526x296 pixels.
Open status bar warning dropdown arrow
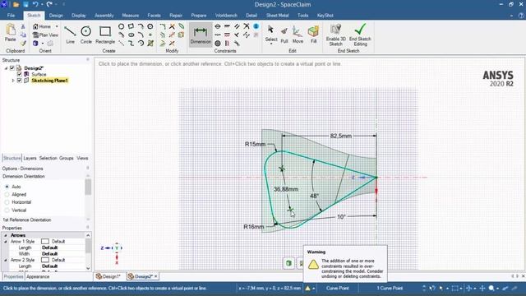pyautogui.click(x=314, y=289)
